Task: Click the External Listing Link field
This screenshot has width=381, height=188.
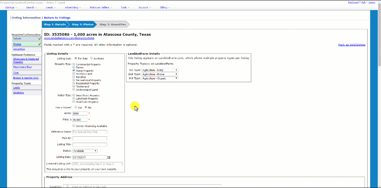Action: pos(97,164)
